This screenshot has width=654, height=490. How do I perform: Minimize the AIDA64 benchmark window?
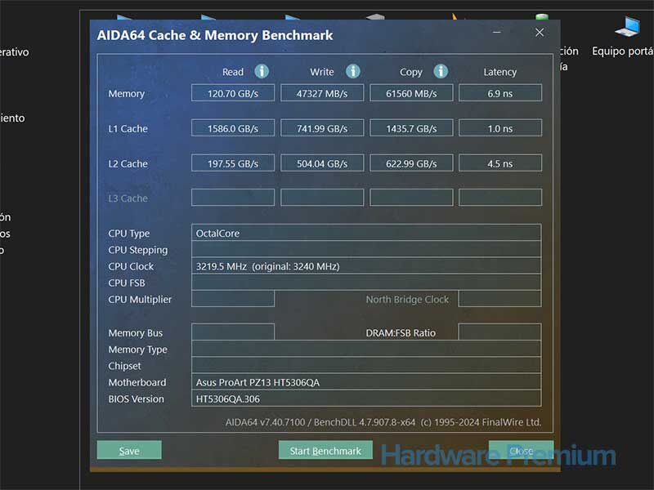point(497,33)
